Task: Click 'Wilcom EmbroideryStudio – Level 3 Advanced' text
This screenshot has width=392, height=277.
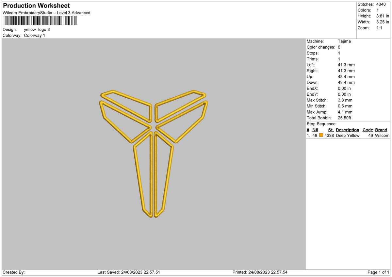Action: [46, 13]
